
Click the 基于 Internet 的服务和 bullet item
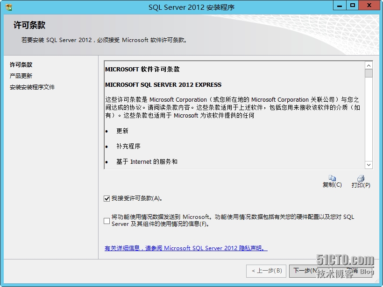pyautogui.click(x=147, y=162)
